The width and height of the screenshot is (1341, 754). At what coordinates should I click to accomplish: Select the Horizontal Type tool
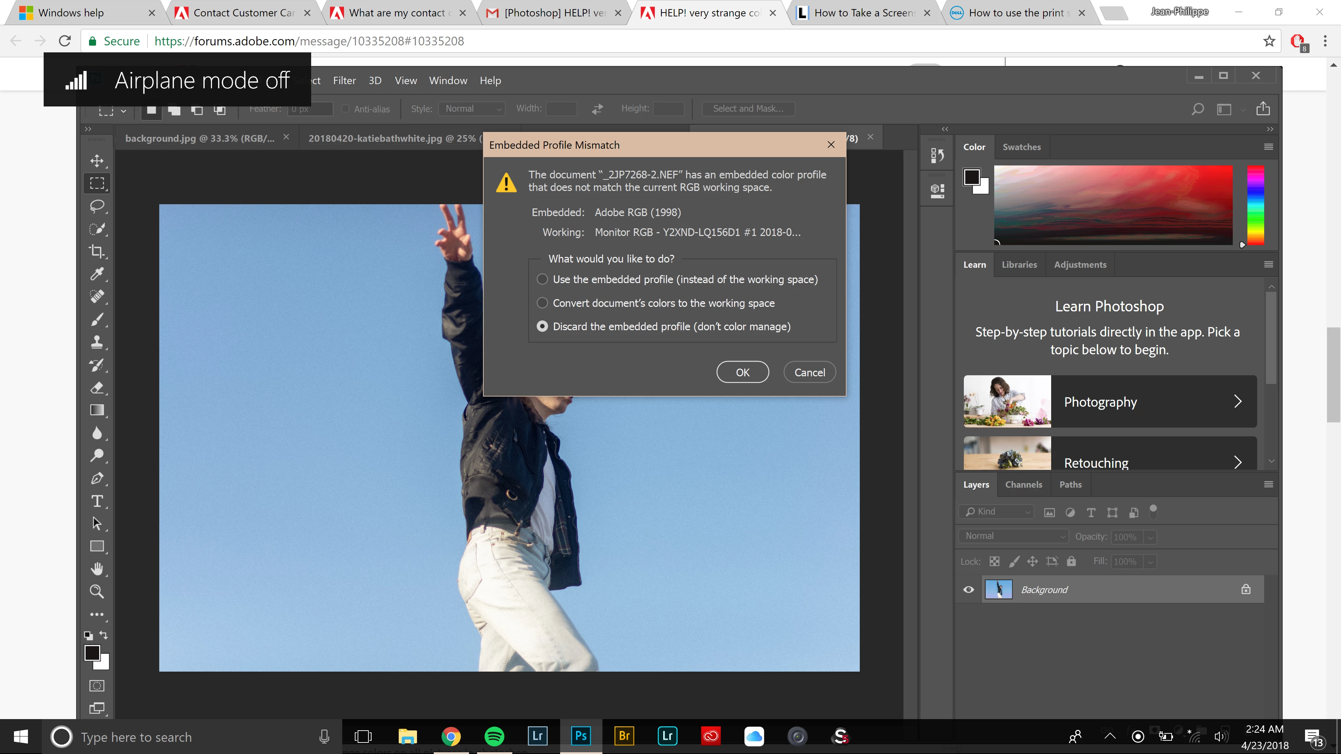pyautogui.click(x=97, y=501)
